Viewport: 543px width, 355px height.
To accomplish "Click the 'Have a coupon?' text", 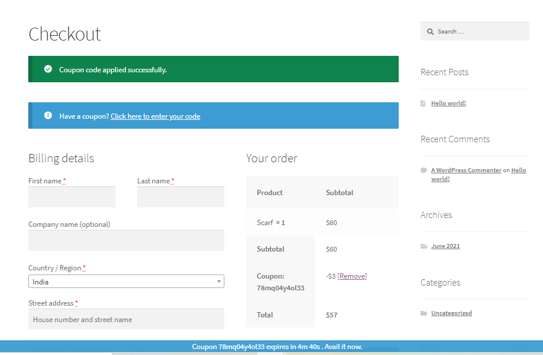I will point(84,116).
